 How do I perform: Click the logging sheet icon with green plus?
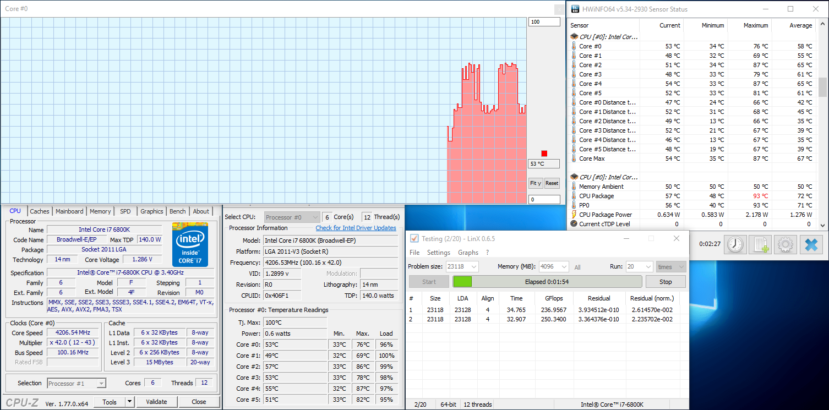761,244
